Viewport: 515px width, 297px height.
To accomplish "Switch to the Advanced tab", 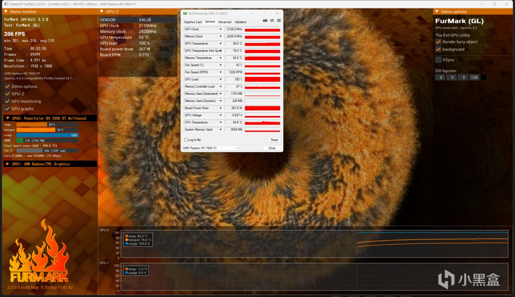I will click(x=225, y=22).
